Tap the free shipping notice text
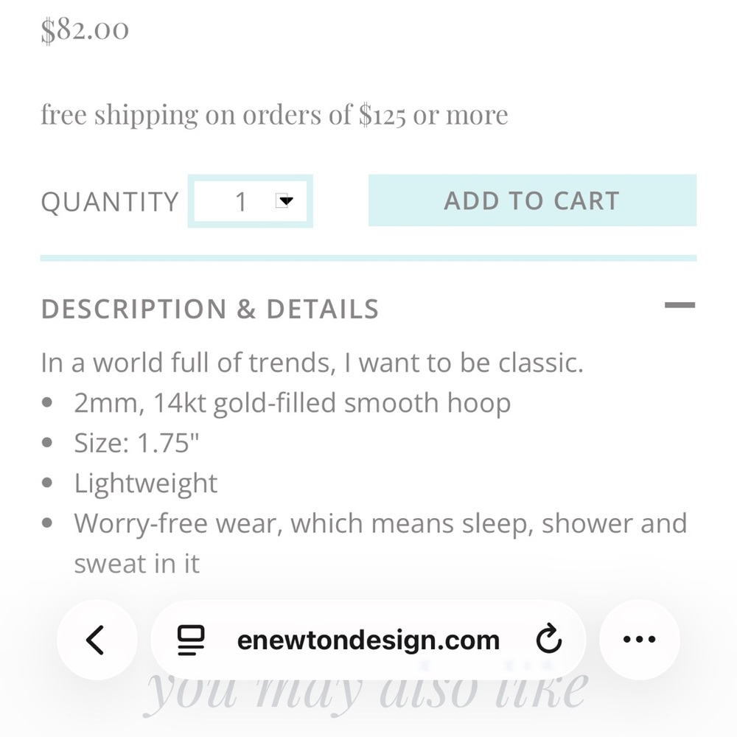This screenshot has width=737, height=737. 274,115
